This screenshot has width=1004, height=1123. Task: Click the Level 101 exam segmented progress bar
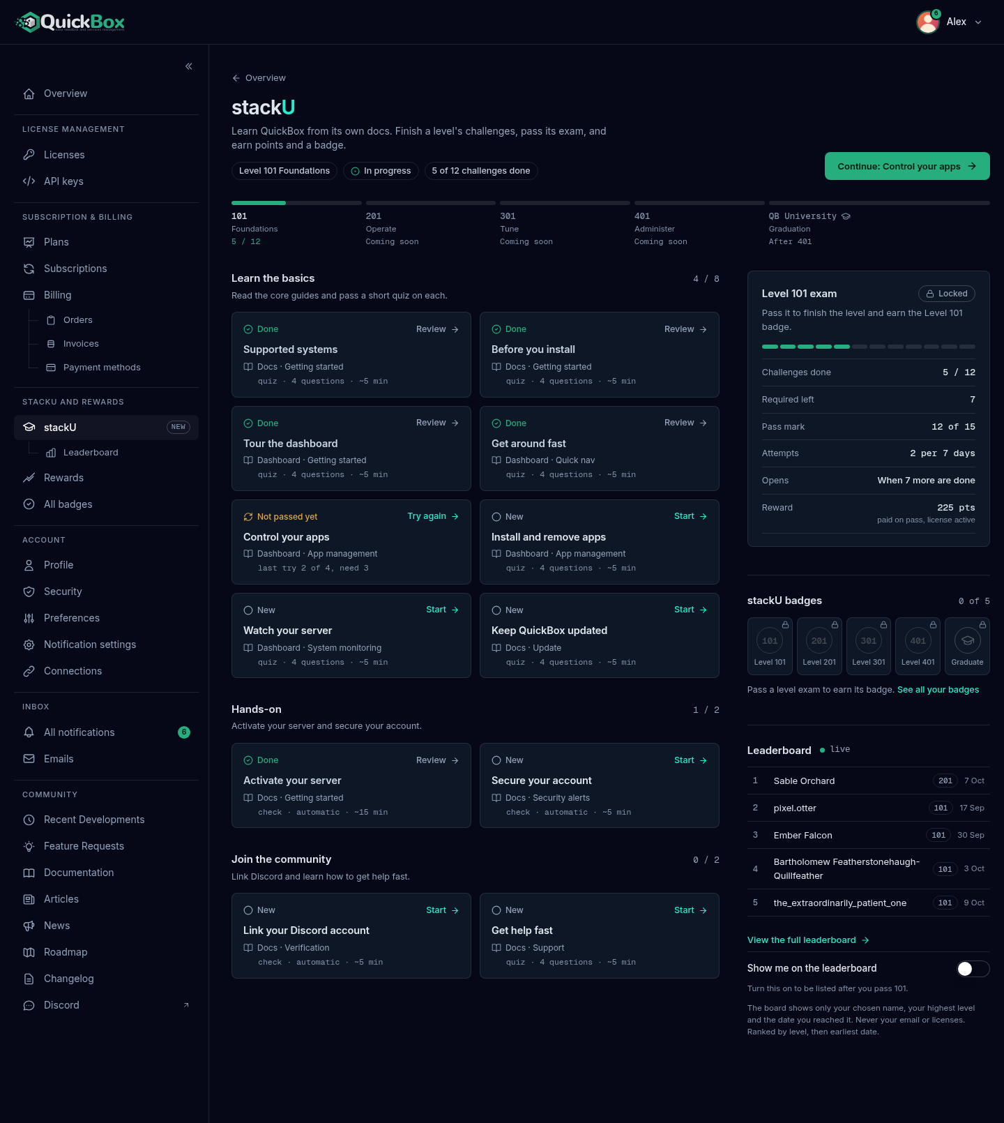869,347
